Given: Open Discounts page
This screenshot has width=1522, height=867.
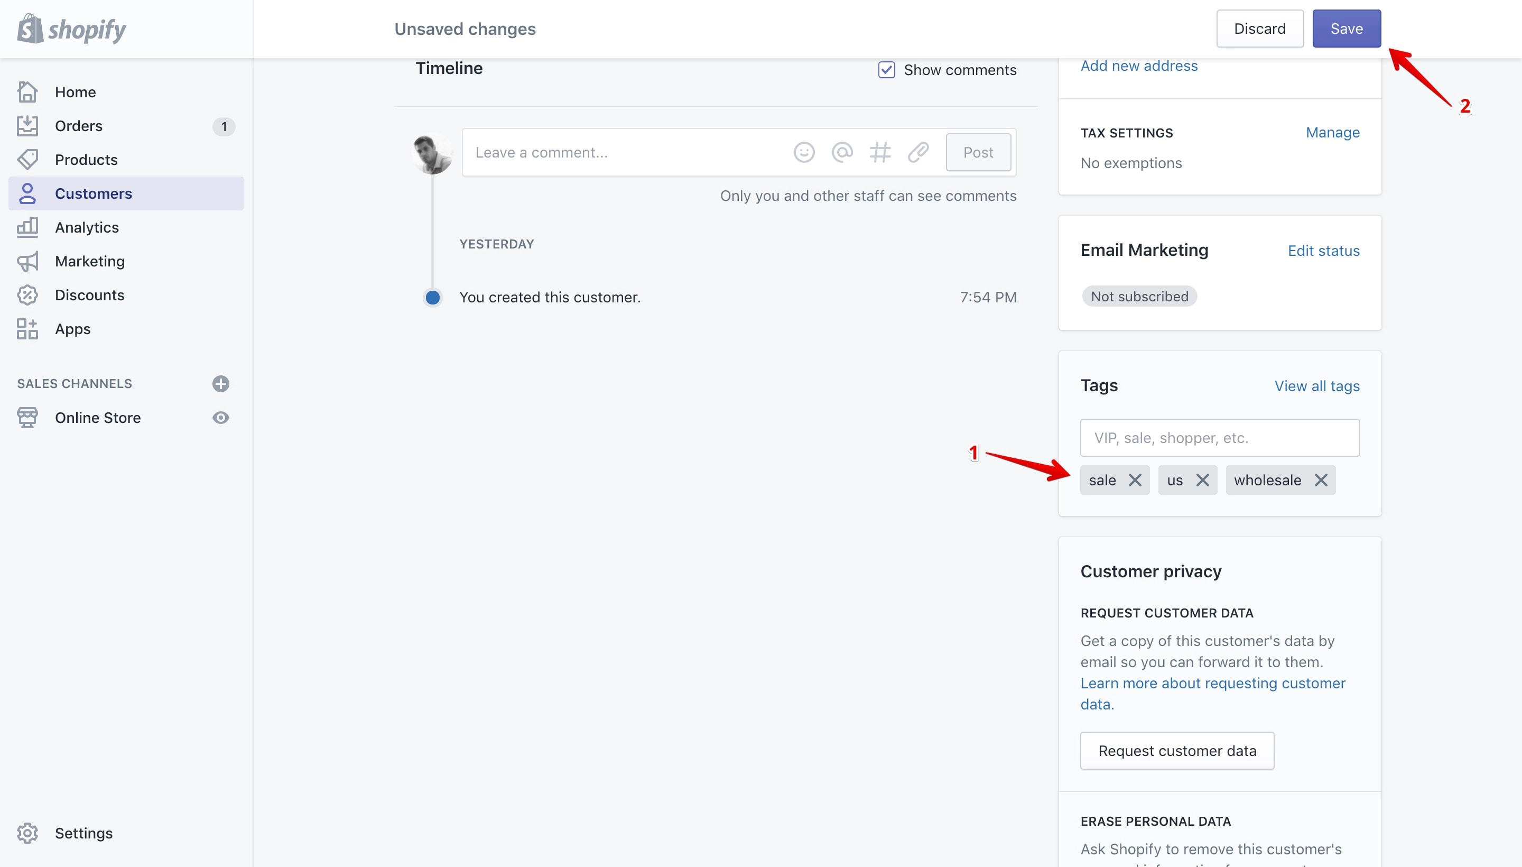Looking at the screenshot, I should tap(126, 296).
